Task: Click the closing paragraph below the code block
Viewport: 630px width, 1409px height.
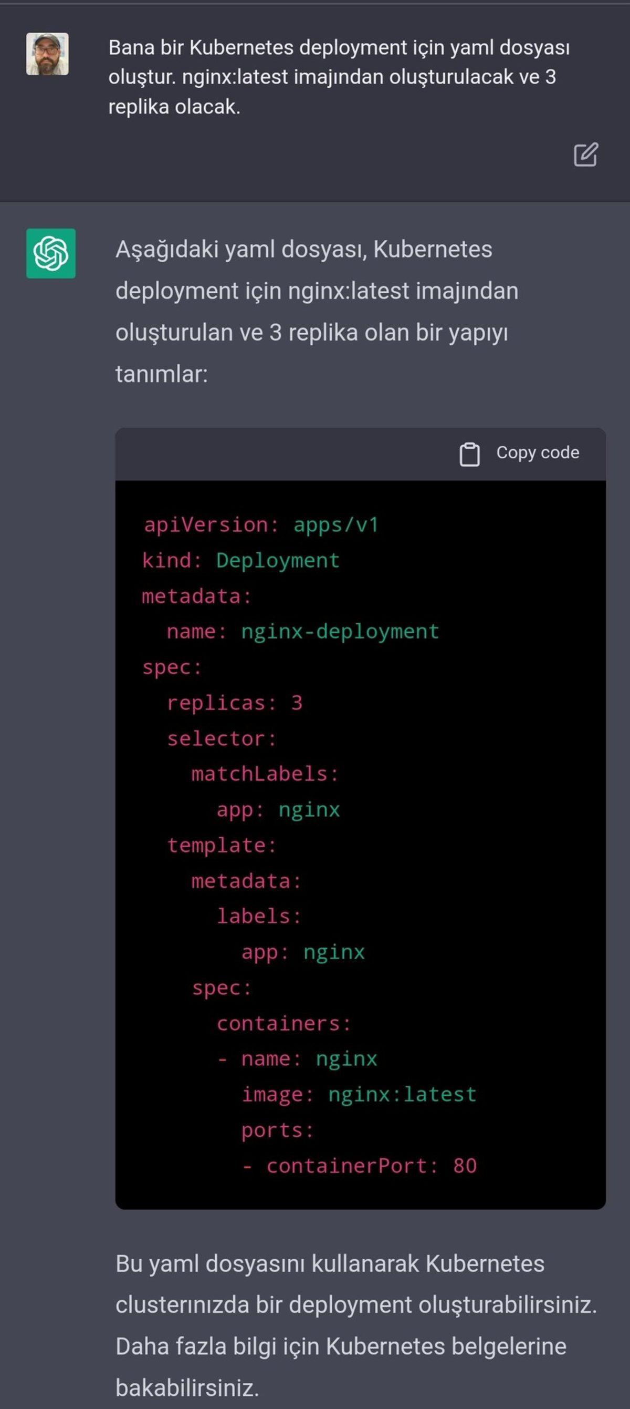Action: click(x=355, y=1325)
